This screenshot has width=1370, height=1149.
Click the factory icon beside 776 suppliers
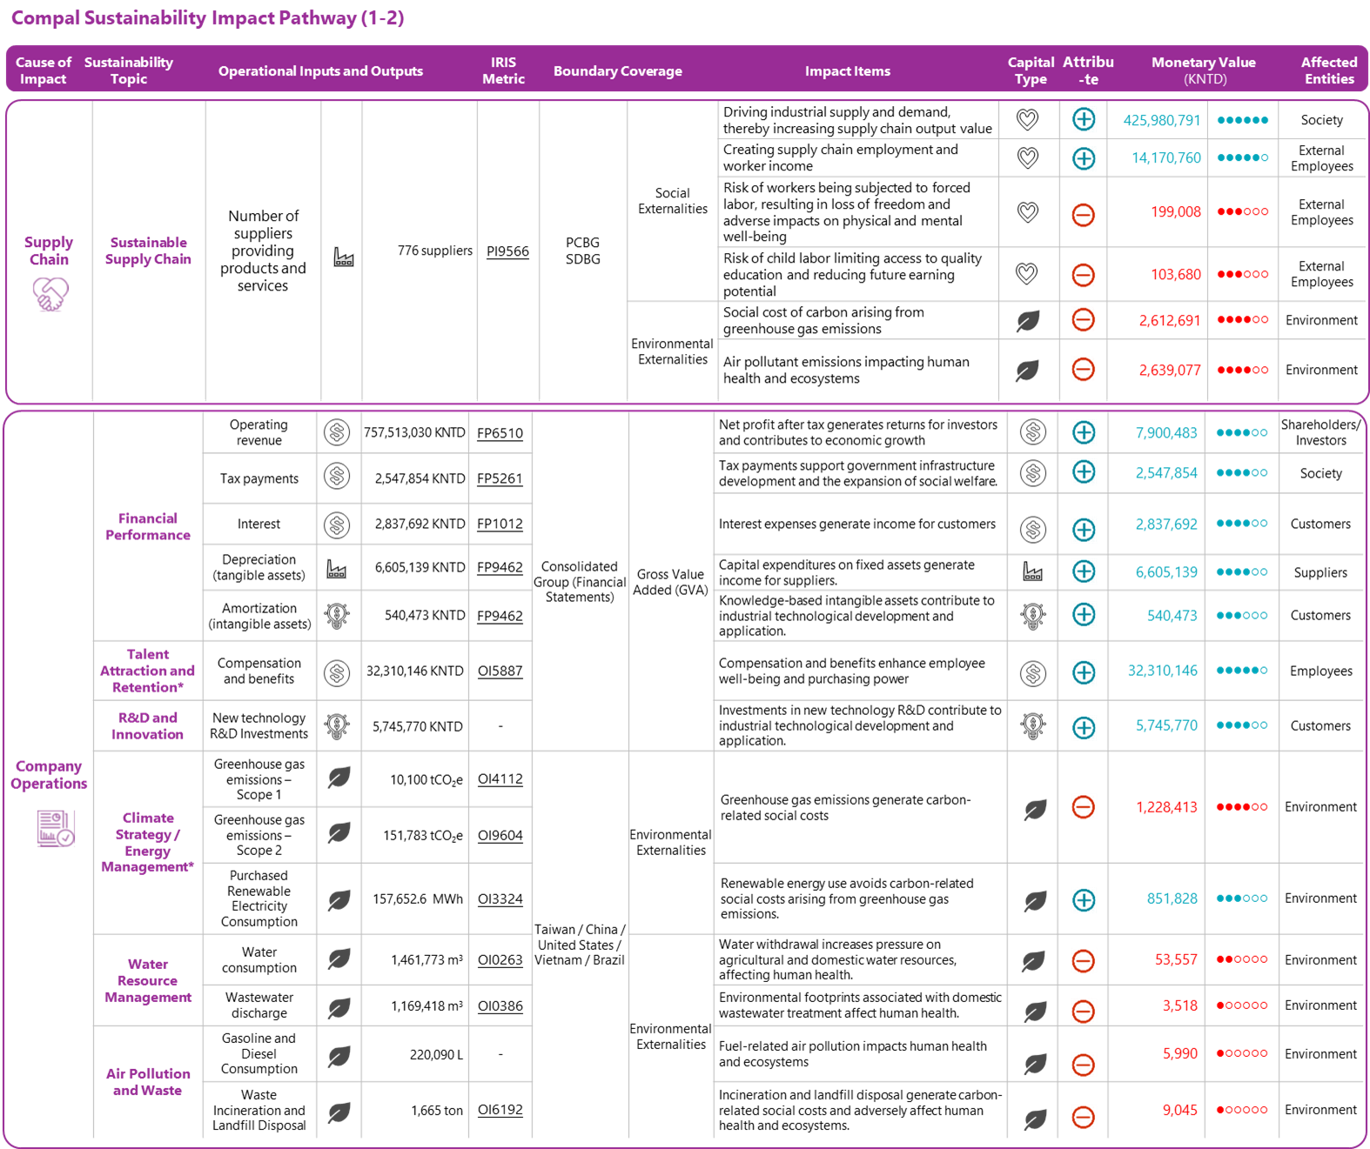coord(344,257)
